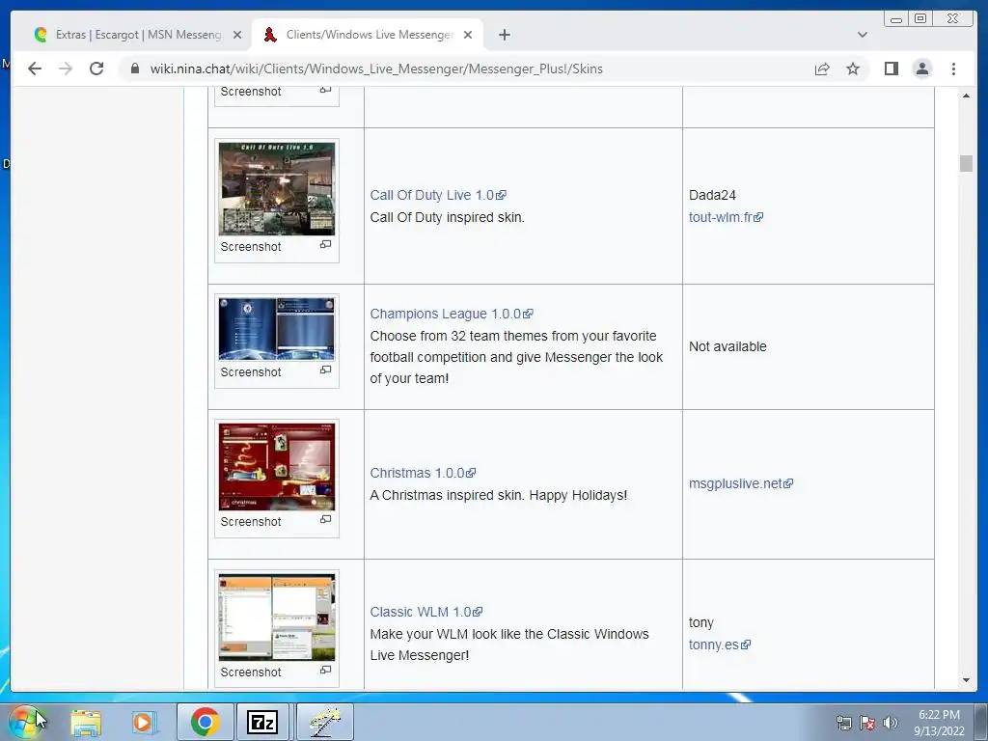
Task: Open the Champions League screenshot thumbnail
Action: (x=277, y=329)
